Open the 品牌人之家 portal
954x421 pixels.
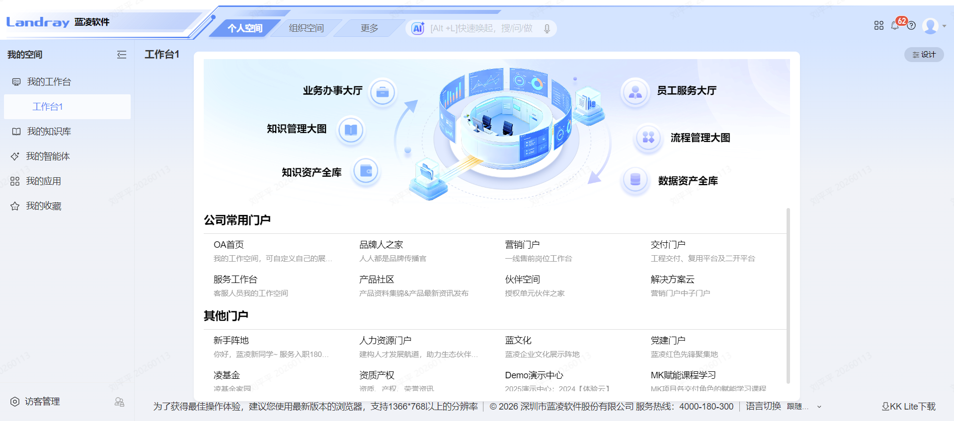click(381, 245)
